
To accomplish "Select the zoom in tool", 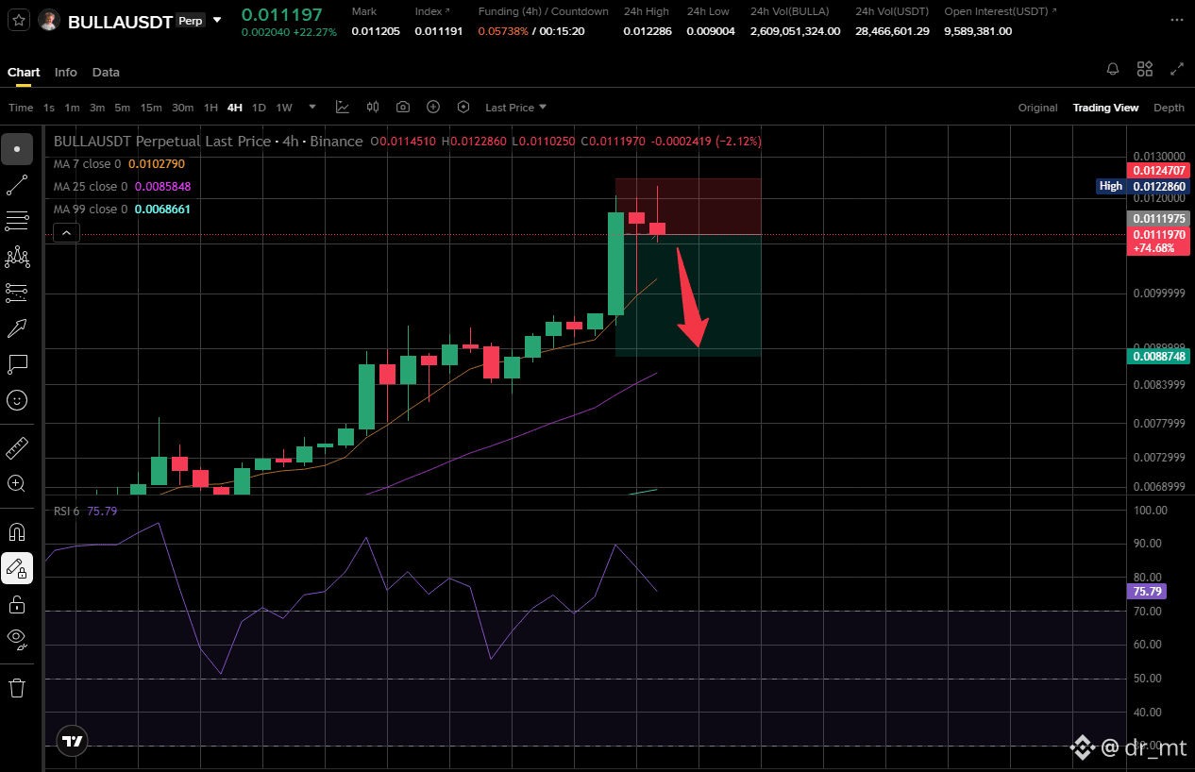I will (x=17, y=483).
